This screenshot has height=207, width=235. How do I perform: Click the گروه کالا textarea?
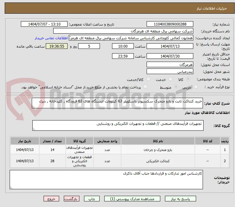[118, 125]
